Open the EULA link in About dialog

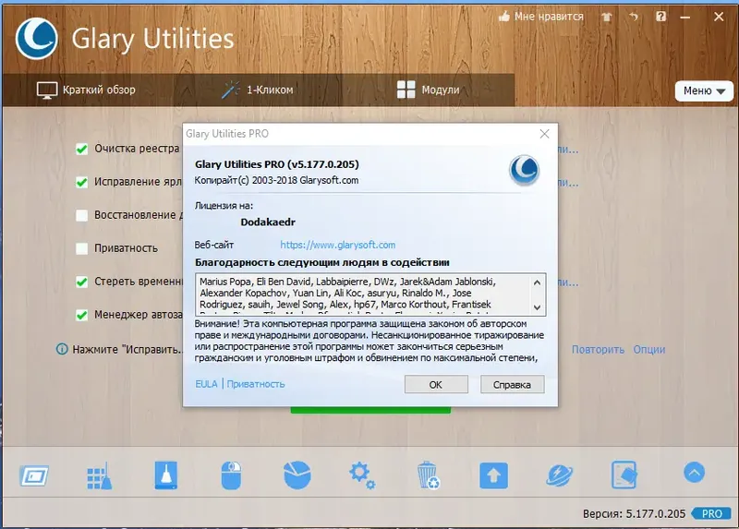coord(206,384)
